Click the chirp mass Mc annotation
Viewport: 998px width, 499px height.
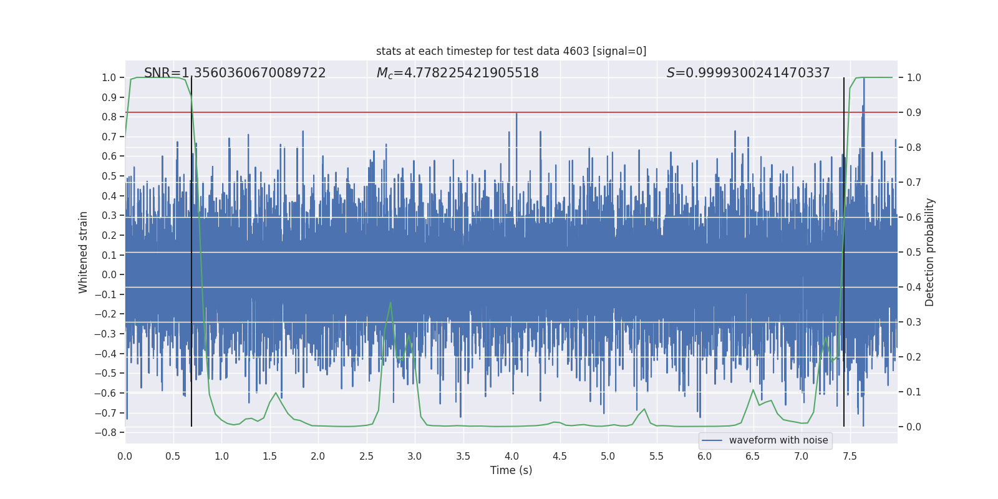point(457,73)
